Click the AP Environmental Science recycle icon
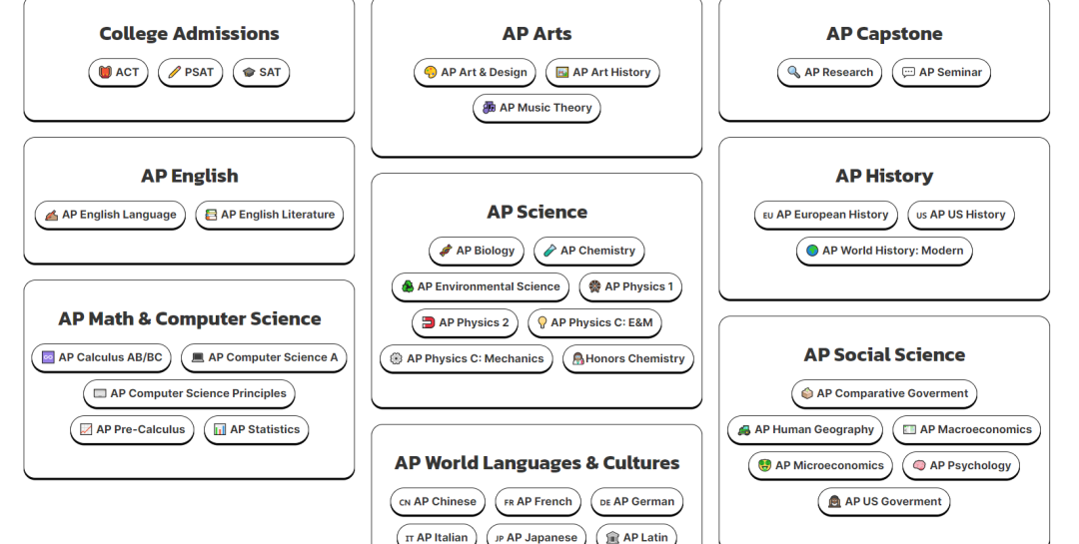 pyautogui.click(x=408, y=286)
